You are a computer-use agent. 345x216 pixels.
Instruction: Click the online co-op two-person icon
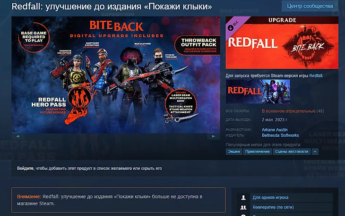pos(243,207)
